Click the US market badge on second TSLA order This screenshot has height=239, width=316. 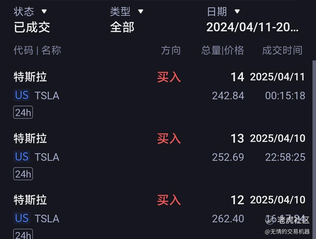click(22, 156)
